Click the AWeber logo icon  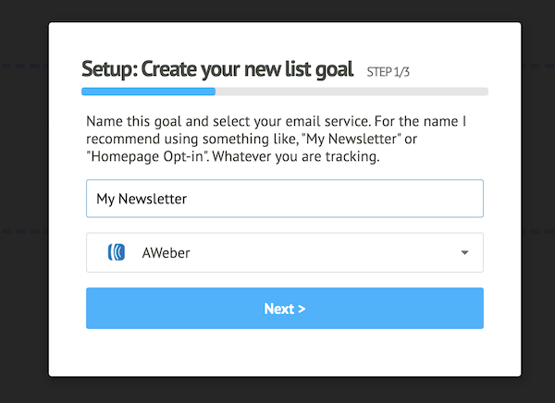coord(117,252)
